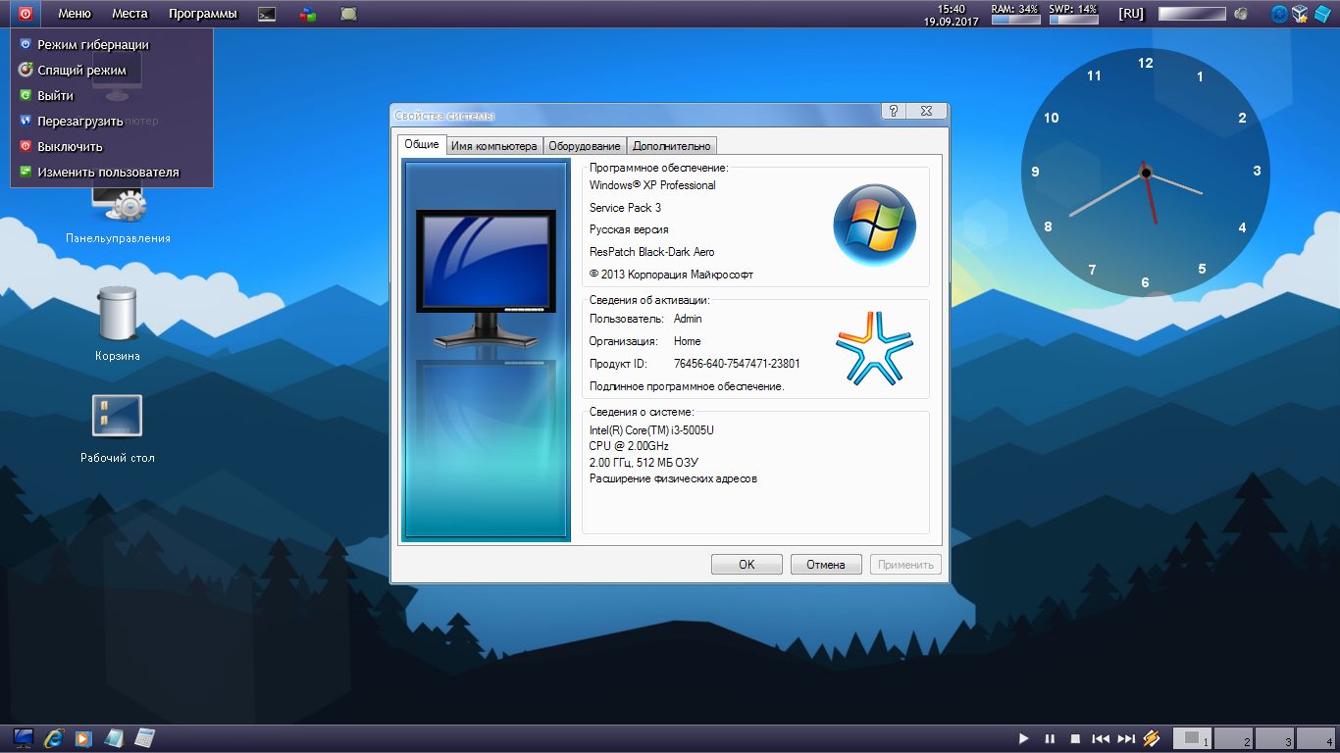The height and width of the screenshot is (753, 1340).
Task: Switch to the Имя компьютера tab
Action: point(494,146)
